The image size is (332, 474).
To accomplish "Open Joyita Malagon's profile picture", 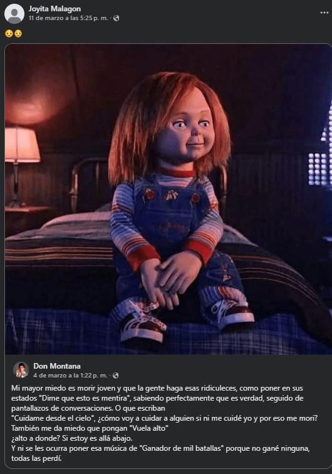I will [14, 14].
